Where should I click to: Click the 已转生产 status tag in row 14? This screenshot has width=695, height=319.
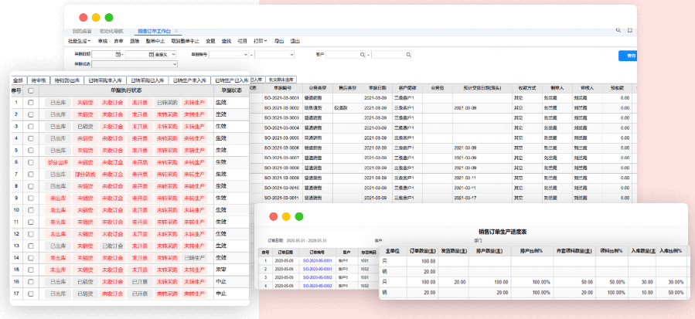click(194, 258)
